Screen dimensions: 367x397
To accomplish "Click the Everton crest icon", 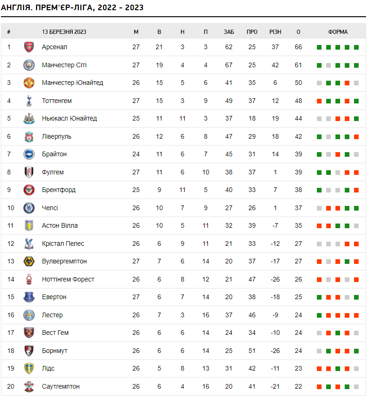I will pos(29,297).
